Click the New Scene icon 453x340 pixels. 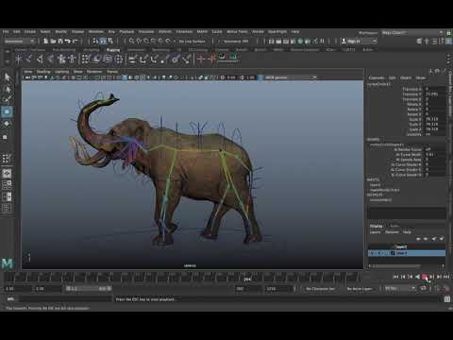(x=46, y=41)
